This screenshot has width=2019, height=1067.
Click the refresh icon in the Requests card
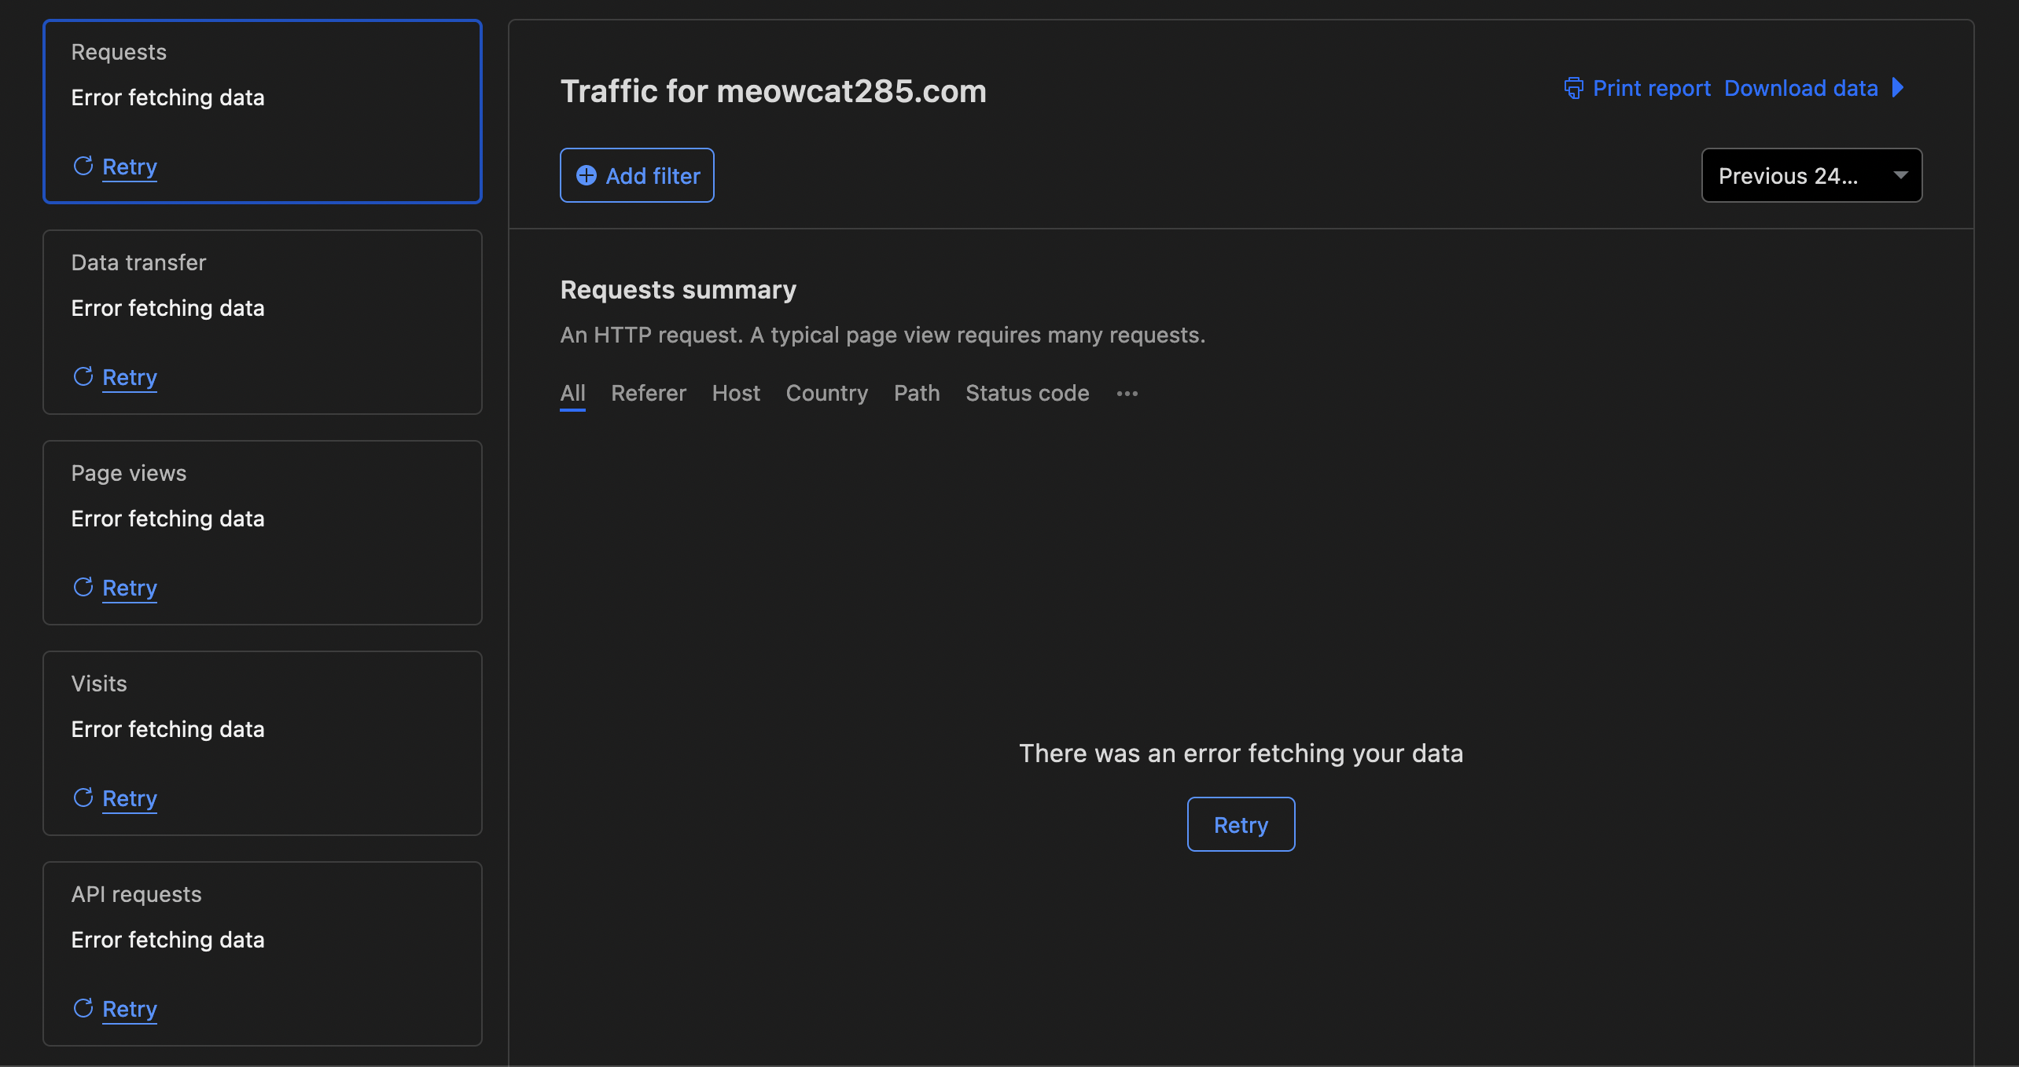pyautogui.click(x=84, y=167)
